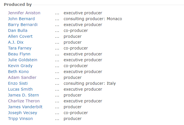Screen dimensions: 184x125
Task: Open the Tara Farney link
Action: [20, 48]
